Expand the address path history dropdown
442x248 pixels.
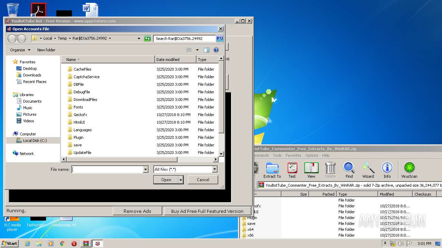(x=139, y=38)
